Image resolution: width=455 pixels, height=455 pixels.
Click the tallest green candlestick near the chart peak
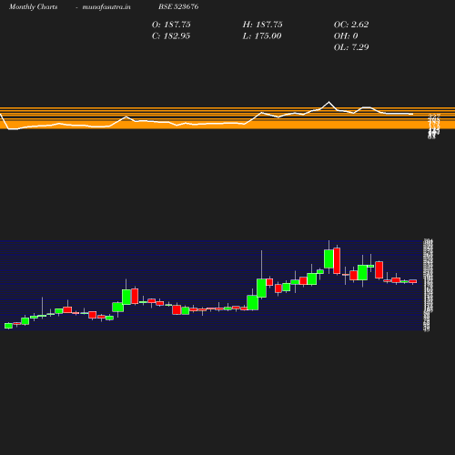(329, 258)
